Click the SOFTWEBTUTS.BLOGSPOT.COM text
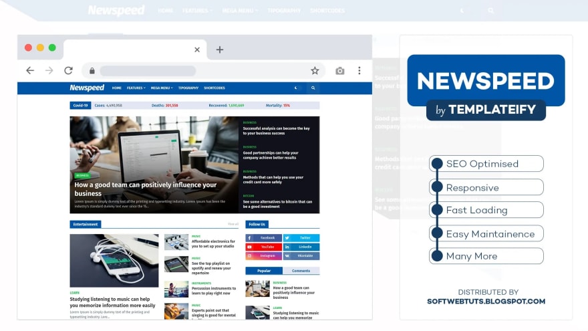588x331 pixels. 486,302
